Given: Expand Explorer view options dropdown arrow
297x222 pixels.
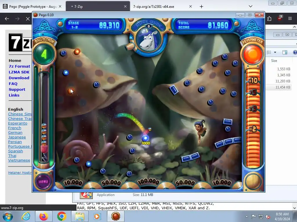Looking at the screenshot, I should (x=275, y=52).
